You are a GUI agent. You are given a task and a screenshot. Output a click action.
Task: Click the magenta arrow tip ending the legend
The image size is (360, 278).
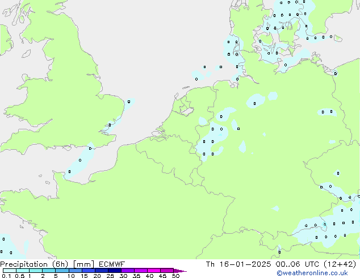(181, 271)
